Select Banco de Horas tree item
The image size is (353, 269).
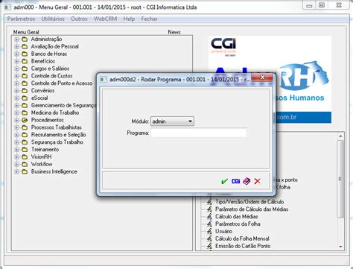(x=49, y=54)
